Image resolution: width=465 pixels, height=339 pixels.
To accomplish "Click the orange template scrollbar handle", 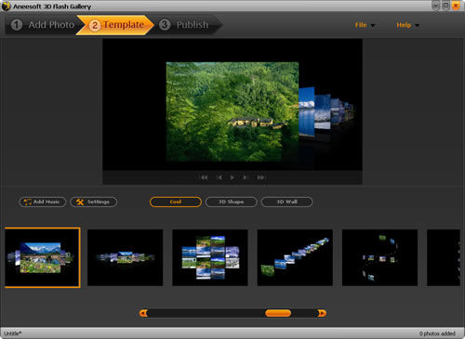I will click(x=278, y=313).
